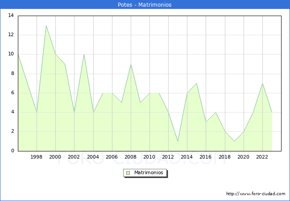Click the 1998 x-axis label
The image size is (290, 201).
(37, 157)
